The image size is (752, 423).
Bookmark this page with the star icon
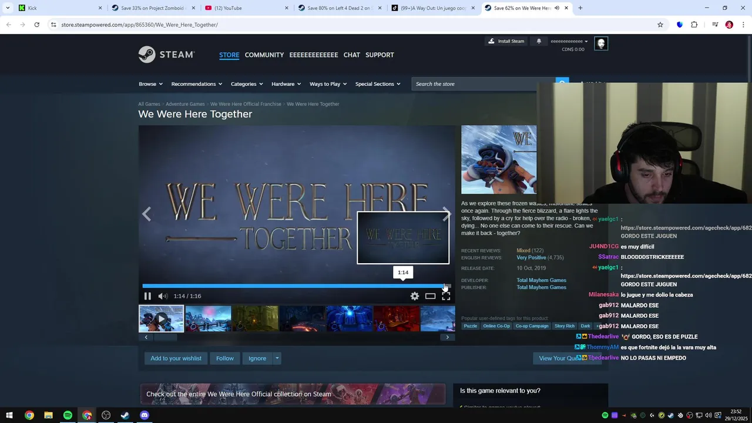coord(660,25)
